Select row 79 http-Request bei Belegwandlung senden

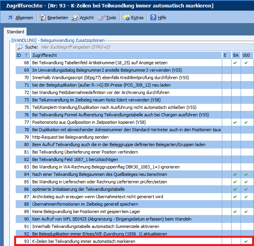pos(126,137)
